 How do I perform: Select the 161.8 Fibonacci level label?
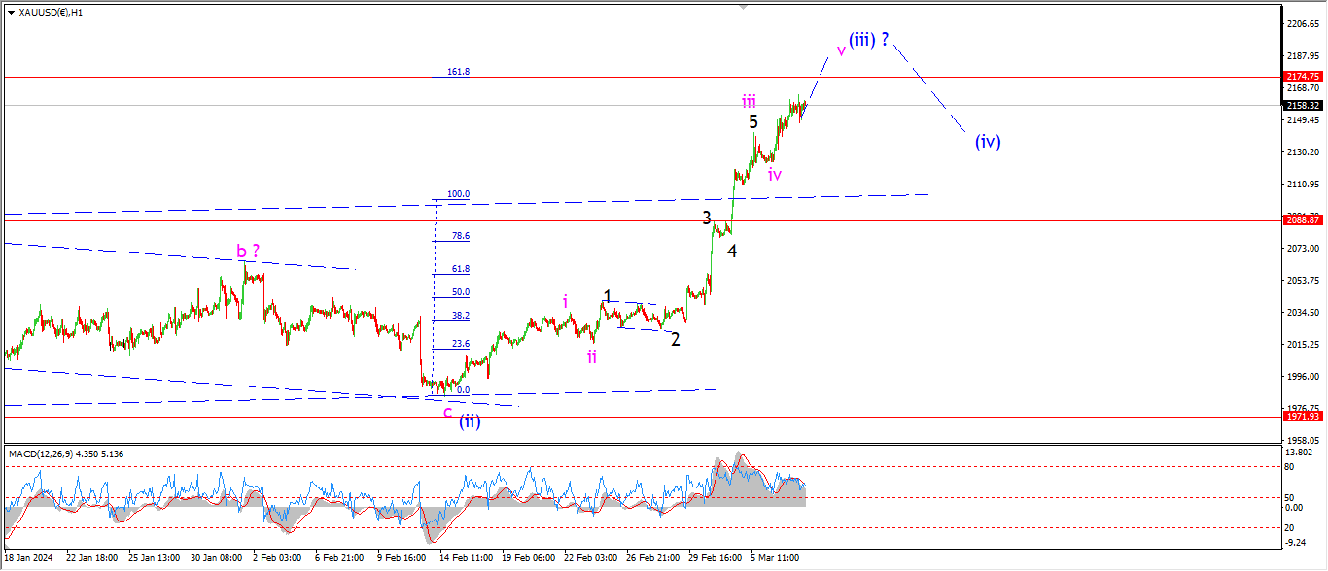[x=458, y=72]
